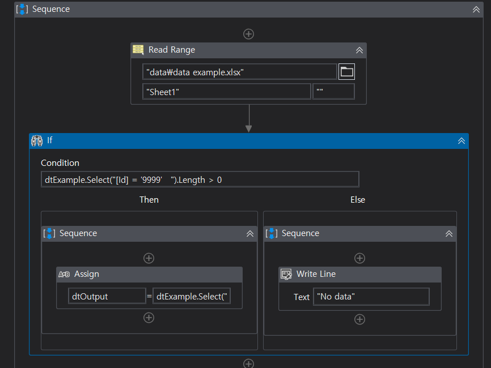This screenshot has width=491, height=368.
Task: Add activity below Assign in Then sequence
Action: click(x=149, y=318)
